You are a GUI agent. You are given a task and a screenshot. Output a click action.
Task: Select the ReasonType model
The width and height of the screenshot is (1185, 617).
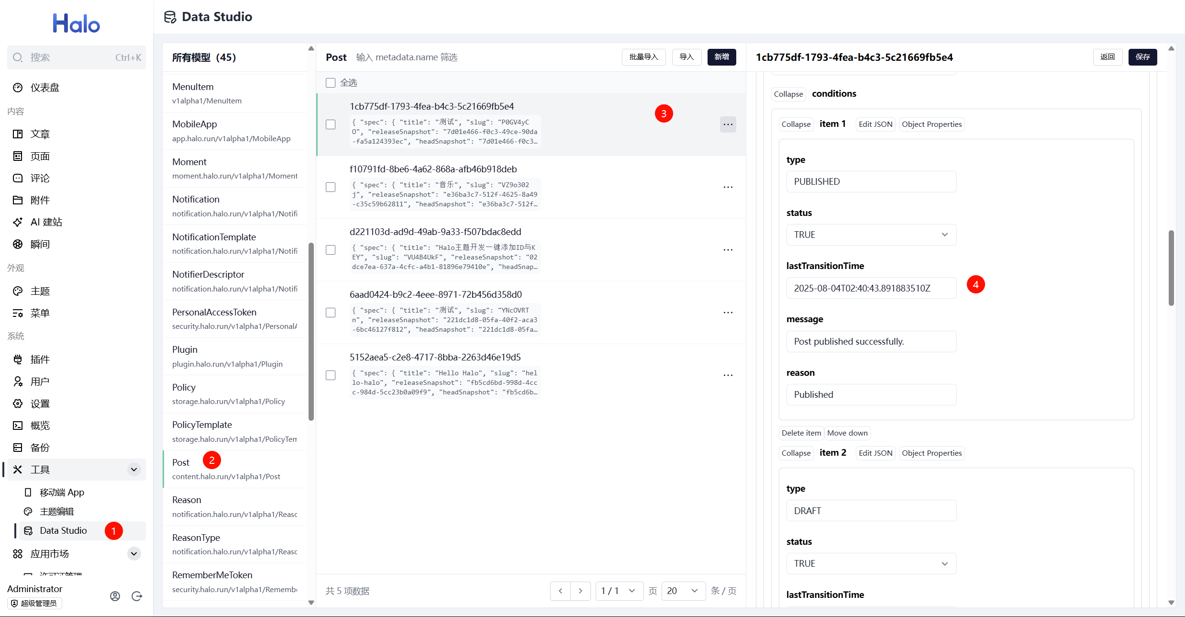pos(234,544)
